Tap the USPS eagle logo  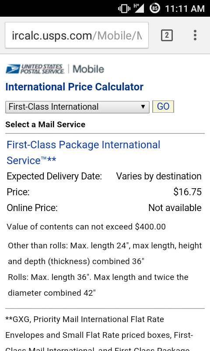[x=13, y=69]
